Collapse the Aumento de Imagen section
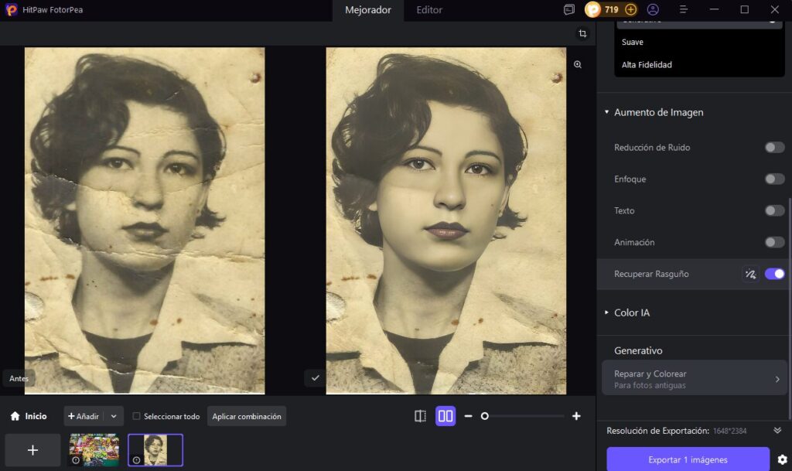 click(608, 112)
